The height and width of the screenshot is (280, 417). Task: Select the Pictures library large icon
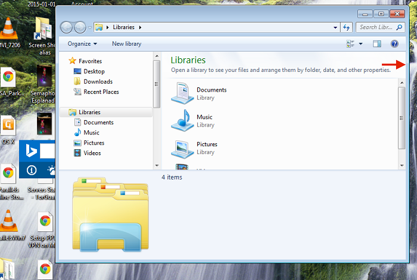coord(182,149)
